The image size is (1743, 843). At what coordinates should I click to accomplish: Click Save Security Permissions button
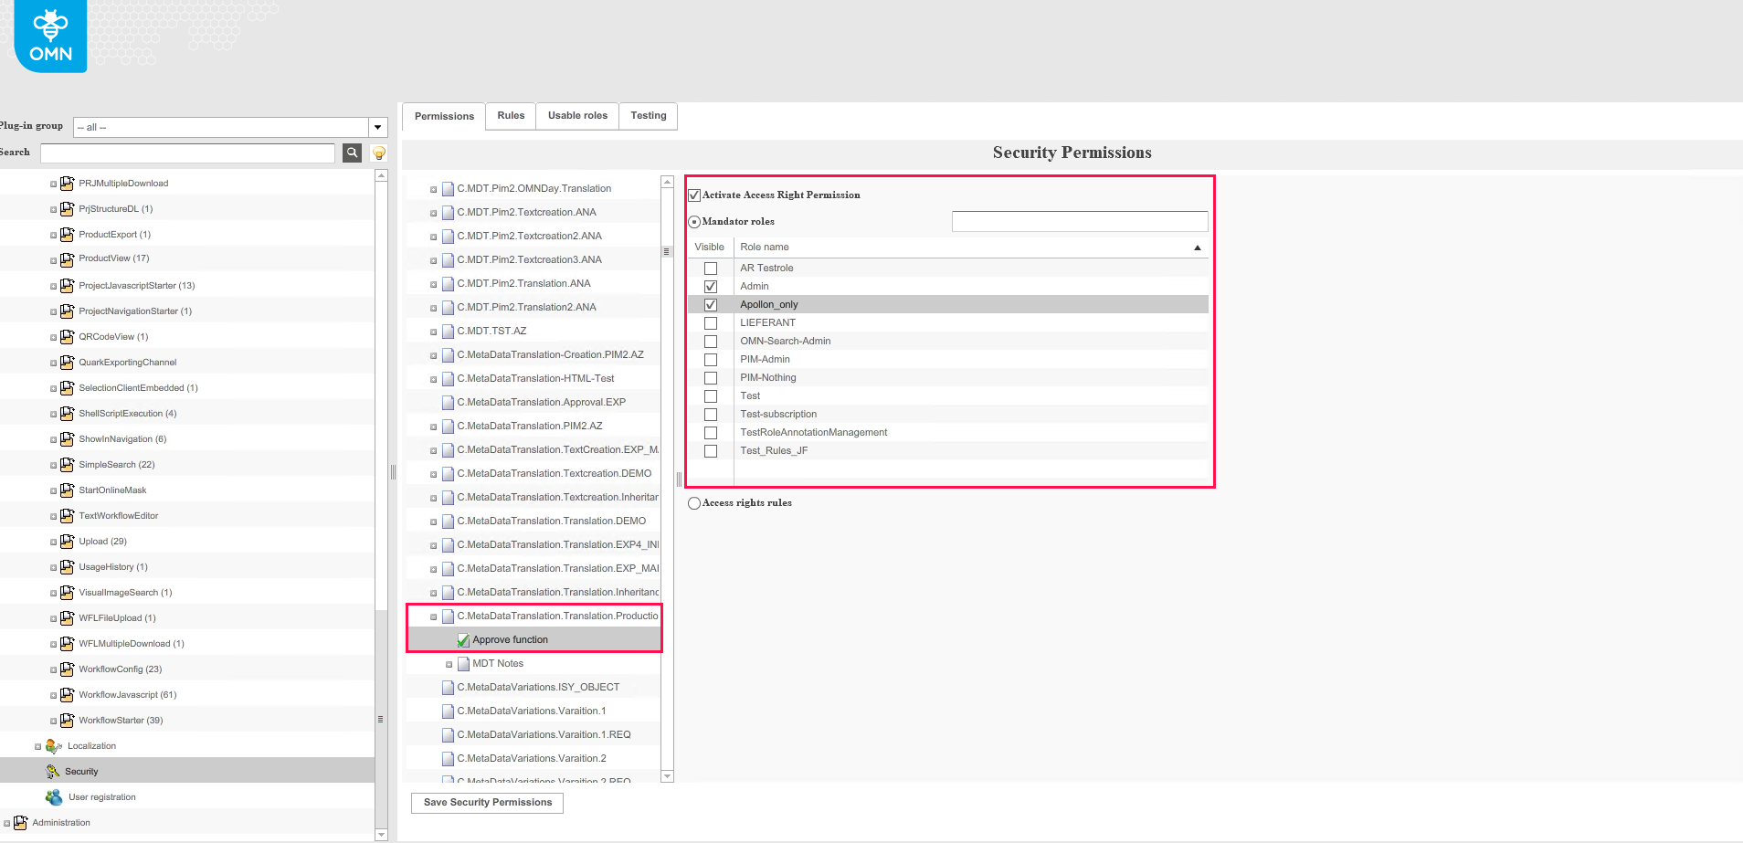click(487, 803)
